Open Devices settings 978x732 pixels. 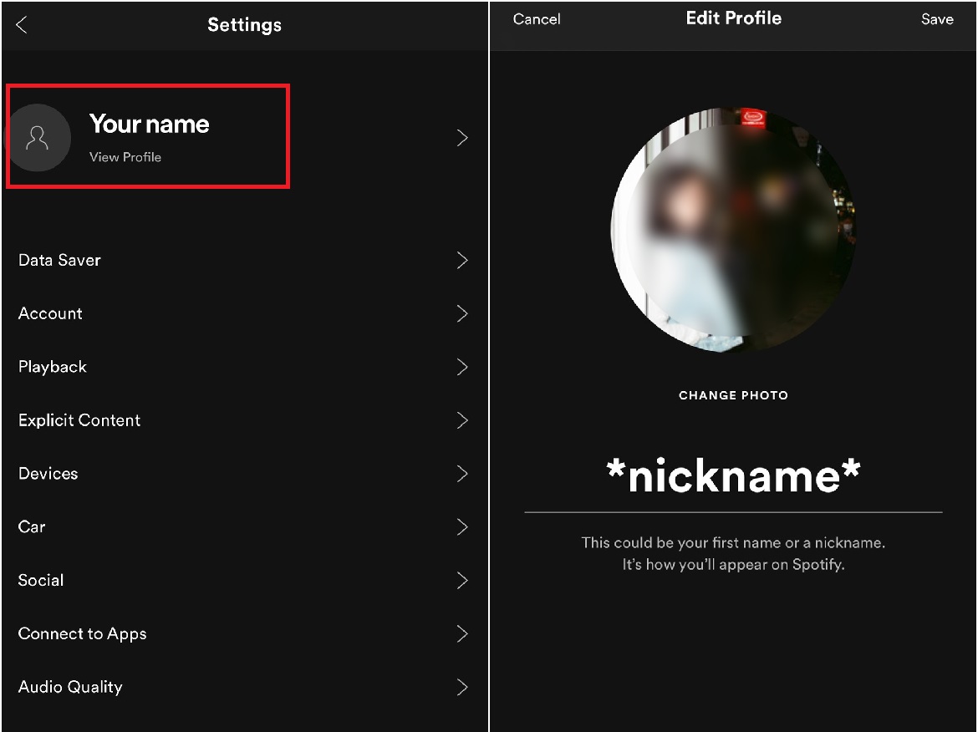coord(48,474)
